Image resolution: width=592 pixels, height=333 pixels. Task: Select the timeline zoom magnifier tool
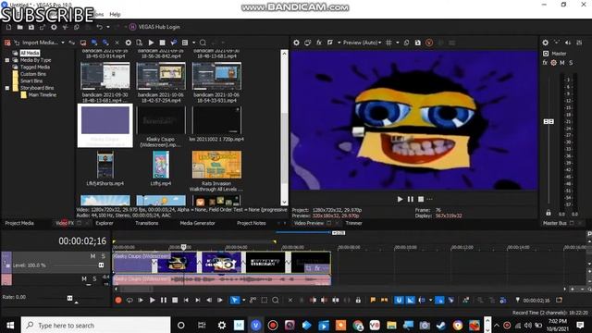click(x=276, y=300)
